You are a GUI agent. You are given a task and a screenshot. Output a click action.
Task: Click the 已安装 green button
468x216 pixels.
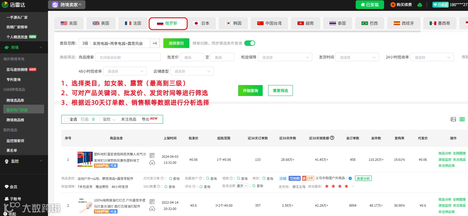tap(370, 5)
